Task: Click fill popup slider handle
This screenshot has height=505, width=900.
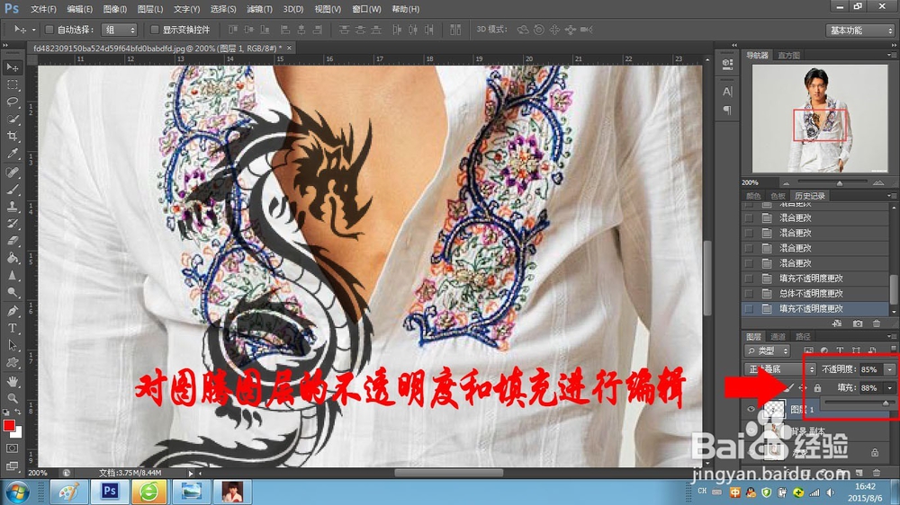Action: (886, 404)
